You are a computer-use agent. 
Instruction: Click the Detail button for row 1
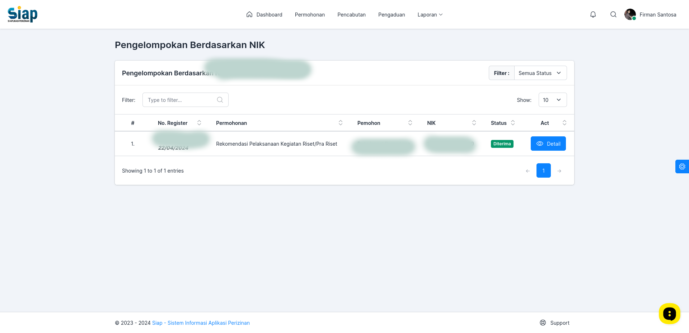(548, 144)
